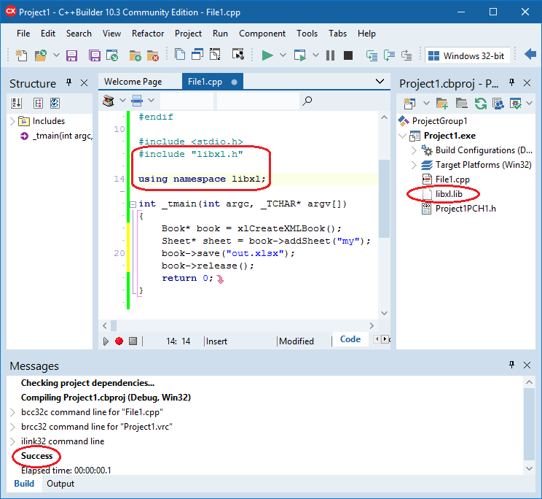Viewport: 542px width, 499px height.
Task: Collapse the _tmain function code fold
Action: [x=133, y=204]
